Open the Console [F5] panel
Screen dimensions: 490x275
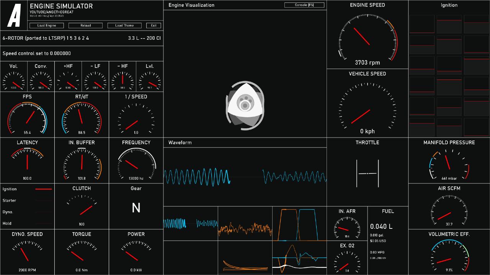(304, 5)
